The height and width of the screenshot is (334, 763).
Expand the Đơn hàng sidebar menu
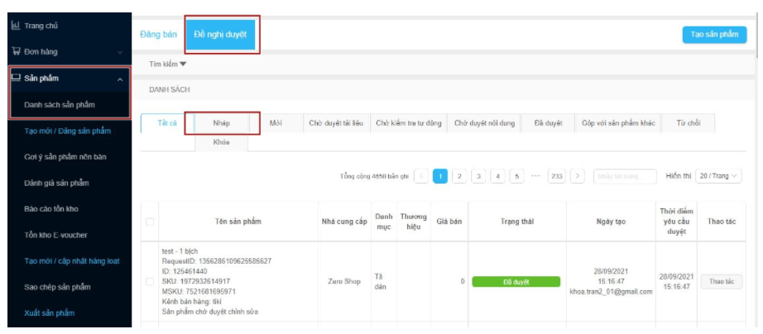tap(121, 52)
